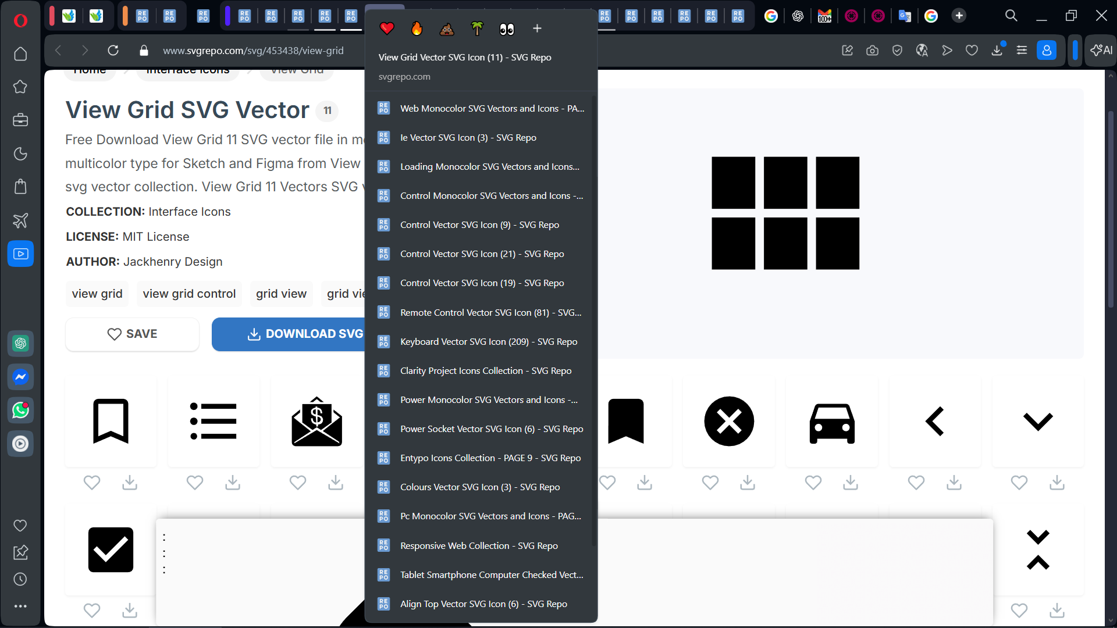Open the ChatGPT sidebar icon

[x=20, y=344]
